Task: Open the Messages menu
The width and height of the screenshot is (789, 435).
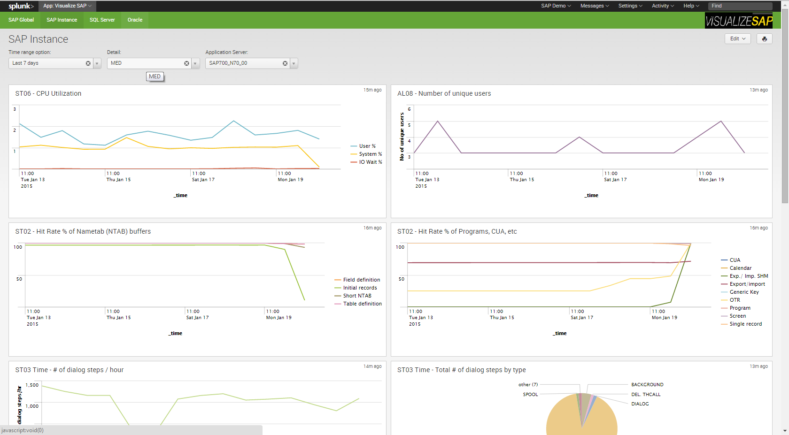Action: coord(595,6)
